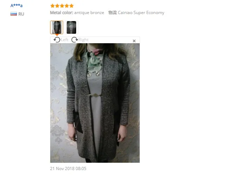Click the "Left" rotate label
The image size is (226, 175).
coord(65,40)
